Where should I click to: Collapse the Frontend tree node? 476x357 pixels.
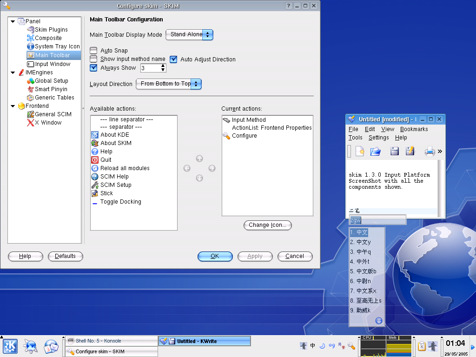pos(13,106)
